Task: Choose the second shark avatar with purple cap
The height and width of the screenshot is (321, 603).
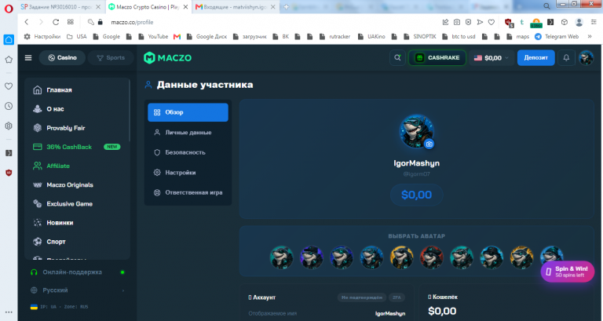Action: [x=312, y=257]
